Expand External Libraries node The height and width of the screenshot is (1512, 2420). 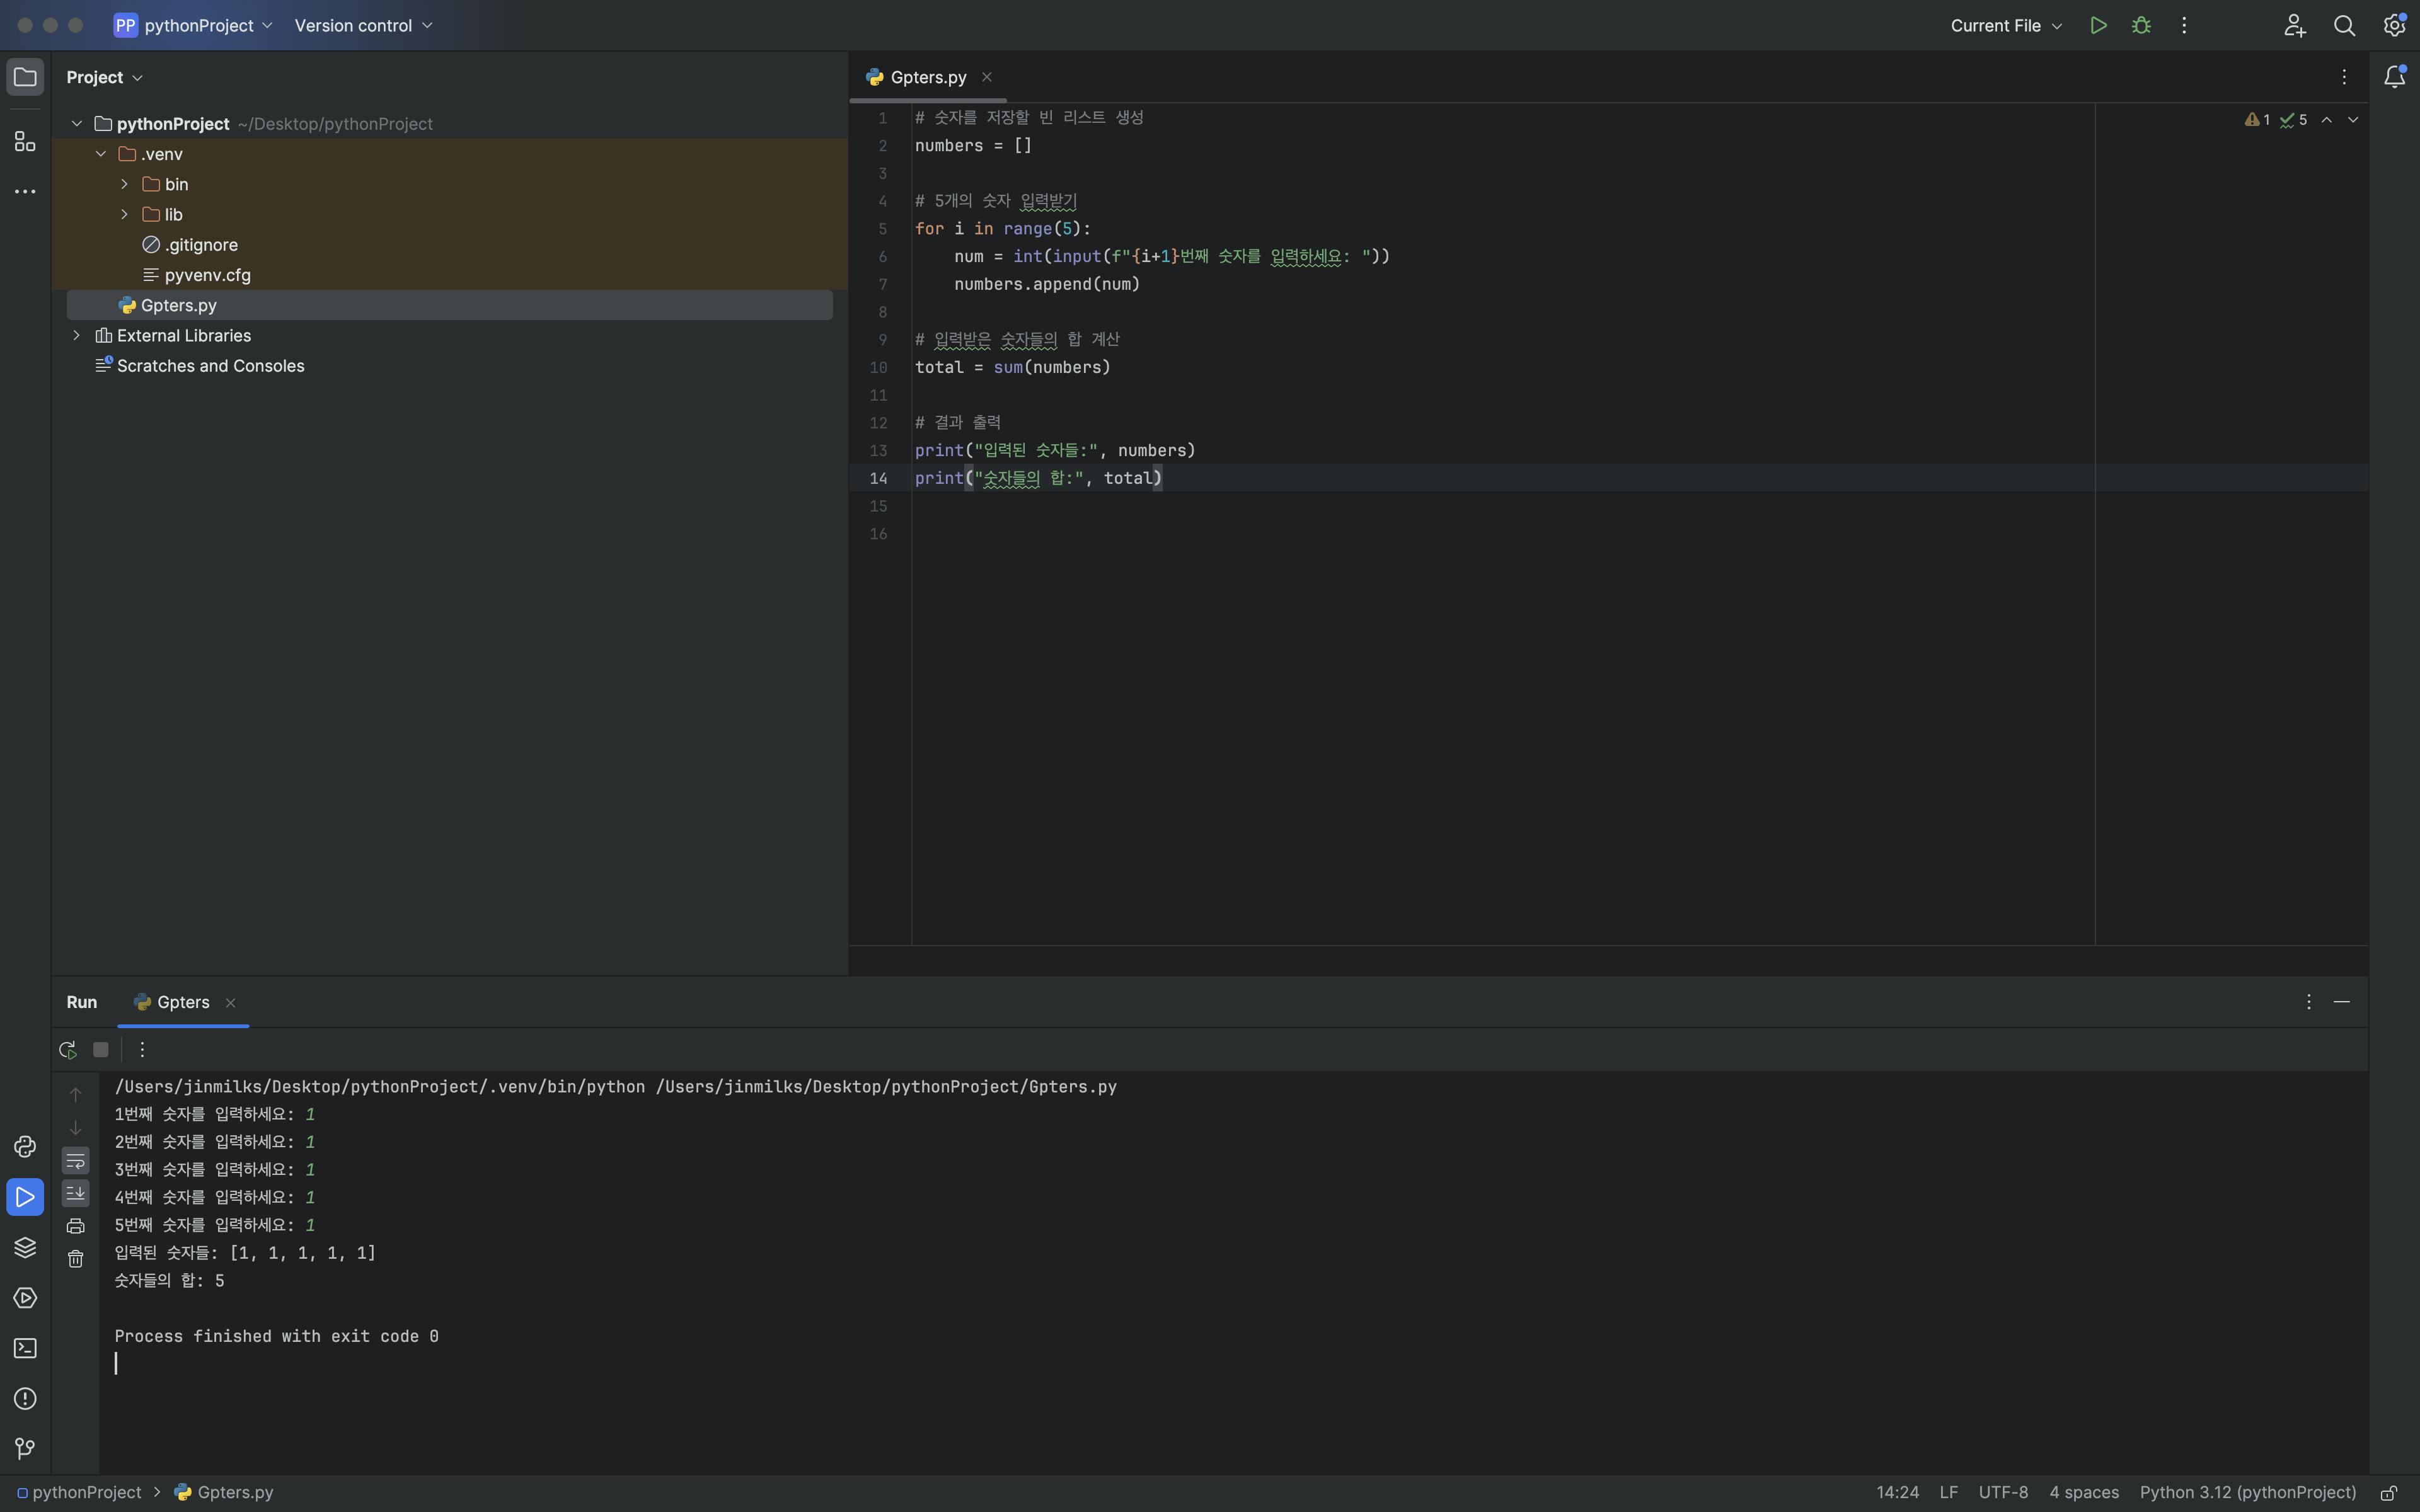pos(76,336)
